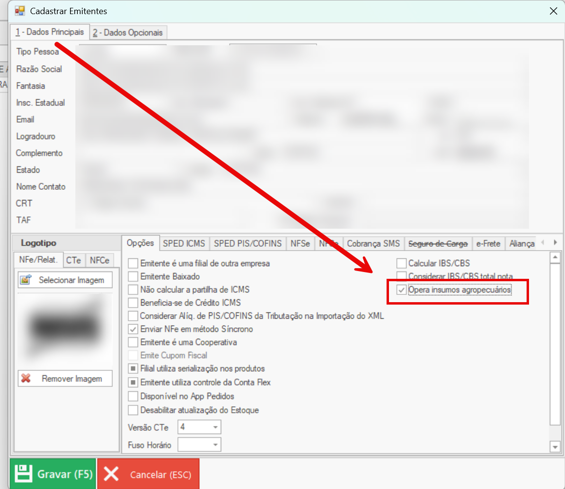Close the Cadastrar Emitentes window

click(553, 11)
